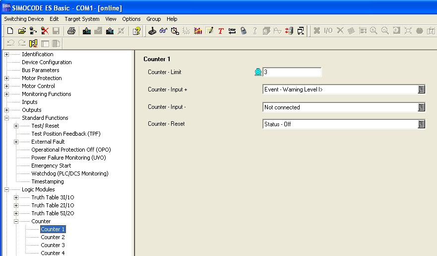
Task: Click the Load to PC upload icon
Action: [110, 31]
